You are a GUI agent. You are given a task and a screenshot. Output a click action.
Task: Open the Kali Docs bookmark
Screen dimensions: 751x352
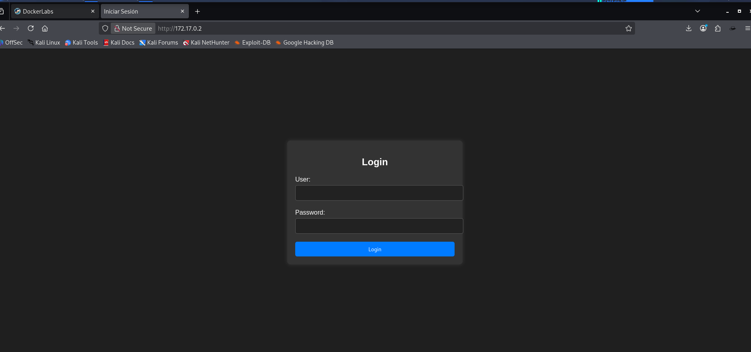click(119, 43)
